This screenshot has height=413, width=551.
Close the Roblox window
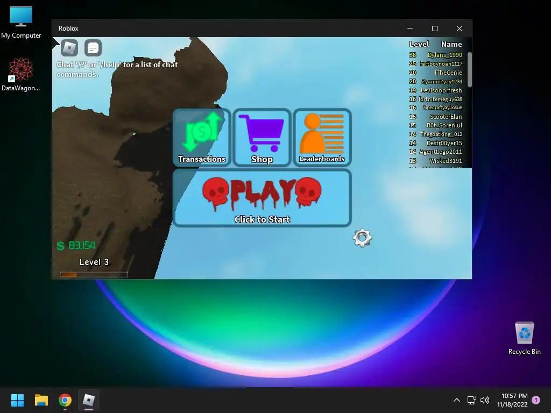point(460,29)
